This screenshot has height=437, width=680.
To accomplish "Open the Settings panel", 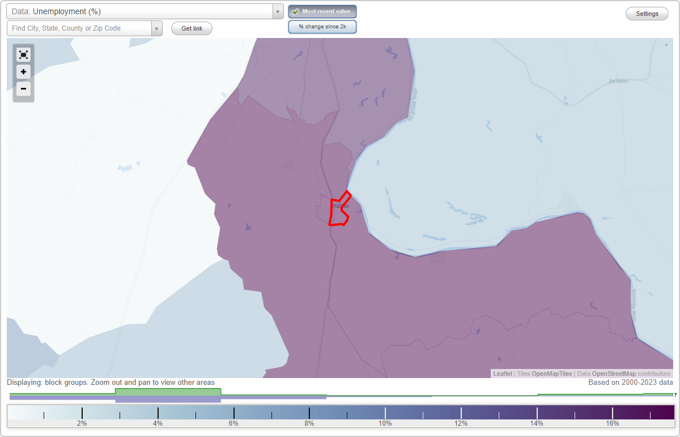I will pyautogui.click(x=647, y=13).
